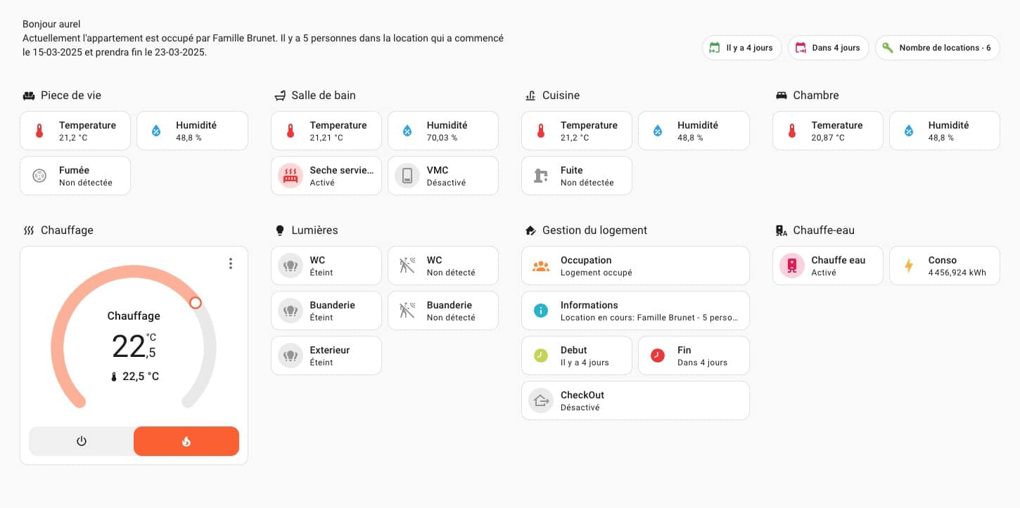Toggle the Chauffe eau water heater icon
The image size is (1020, 508).
coord(791,266)
